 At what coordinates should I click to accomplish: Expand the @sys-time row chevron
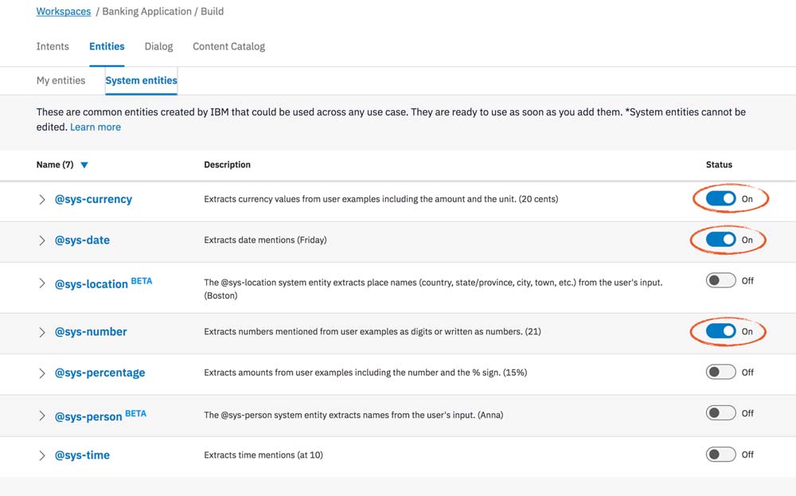coord(42,455)
